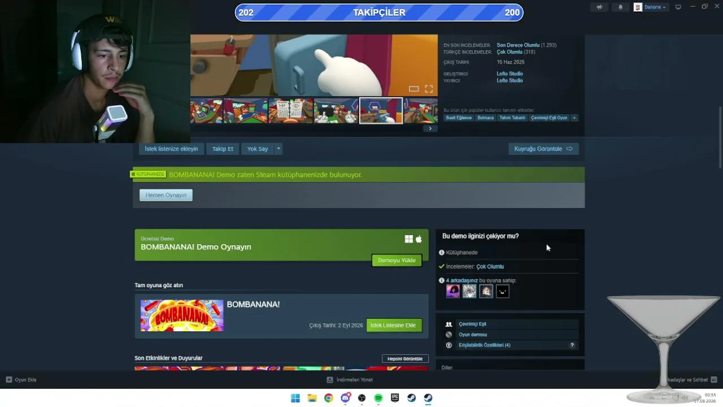Click the accessibility help question mark
Screen dimensions: 723x407
click(x=572, y=345)
